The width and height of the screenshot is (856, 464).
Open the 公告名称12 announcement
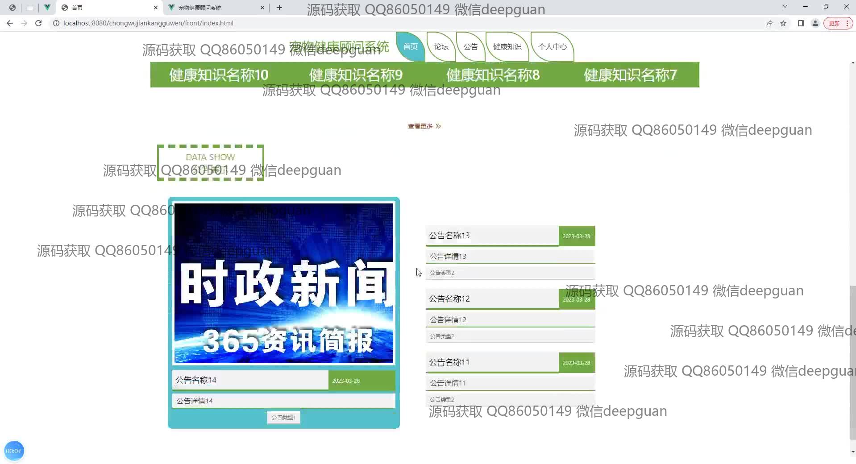[x=492, y=299]
